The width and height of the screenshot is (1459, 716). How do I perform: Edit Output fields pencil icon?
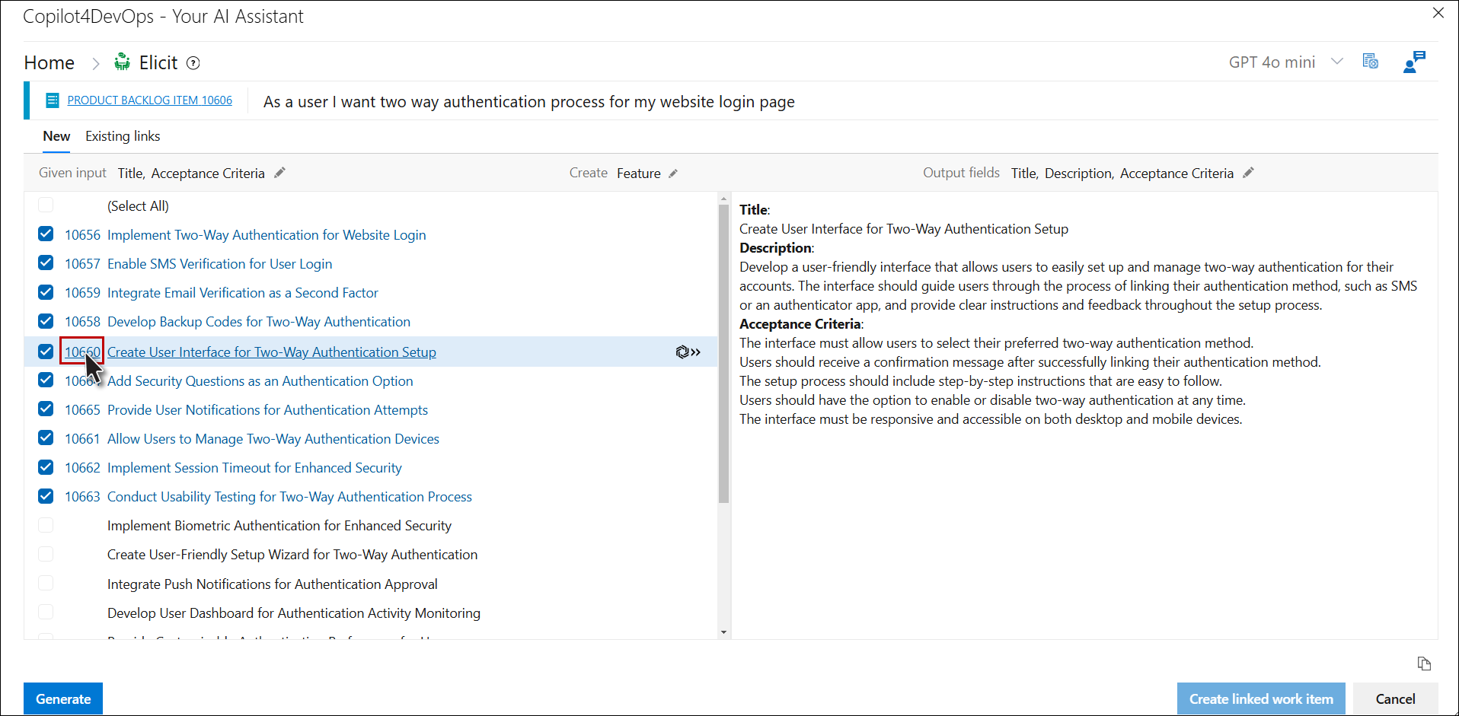(1248, 173)
